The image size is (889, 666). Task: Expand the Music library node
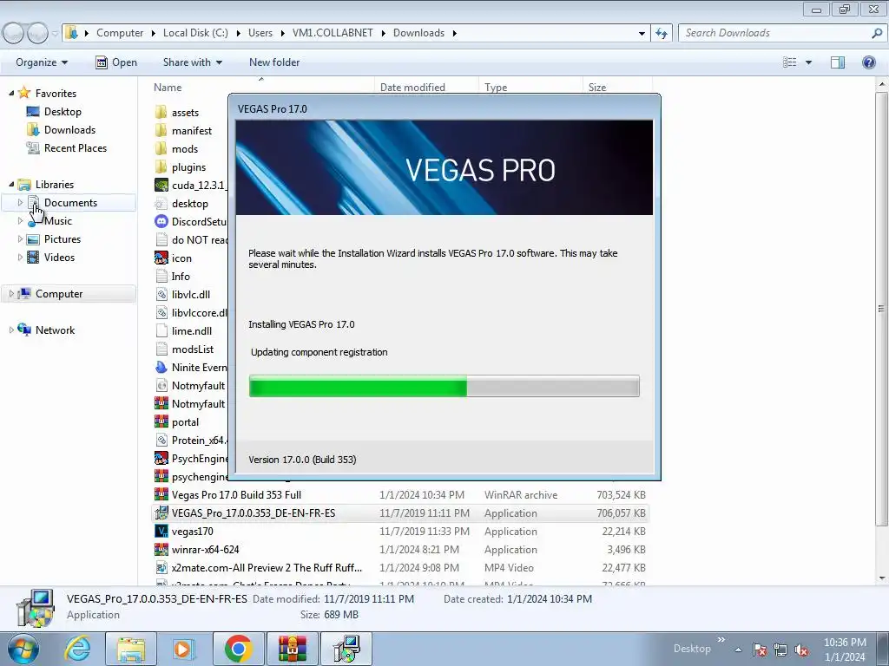pos(21,221)
